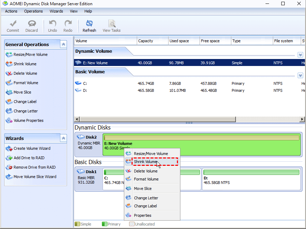Viewport: 306px width, 229px height.
Task: Click the Refresh toolbar icon
Action: 89,26
